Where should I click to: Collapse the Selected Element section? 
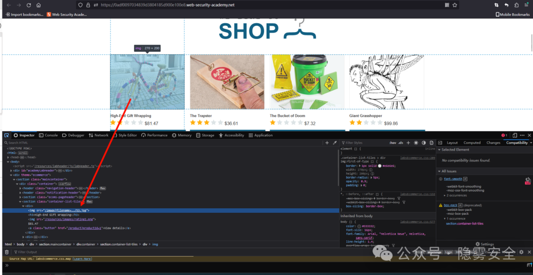[439, 150]
